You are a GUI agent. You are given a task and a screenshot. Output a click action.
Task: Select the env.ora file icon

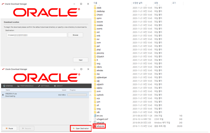click(x=95, y=116)
